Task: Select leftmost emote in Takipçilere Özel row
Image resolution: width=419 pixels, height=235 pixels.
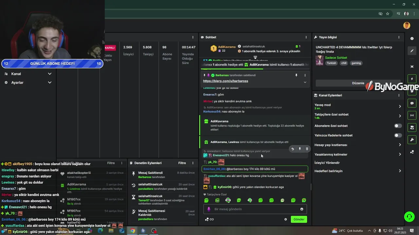Action: 206,200
